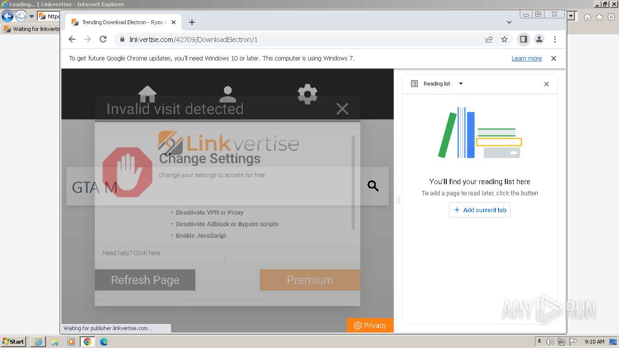The image size is (619, 348).
Task: Click the Action Center flag icon
Action: click(x=573, y=342)
